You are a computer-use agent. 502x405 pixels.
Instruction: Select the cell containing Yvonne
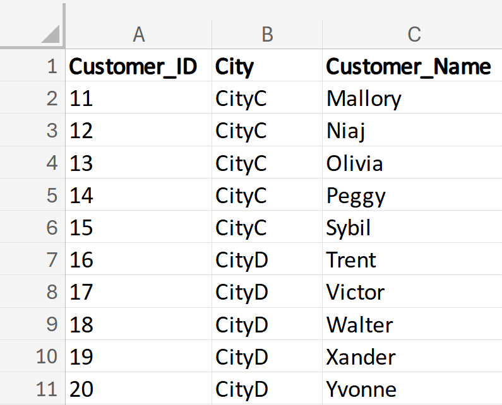point(362,389)
